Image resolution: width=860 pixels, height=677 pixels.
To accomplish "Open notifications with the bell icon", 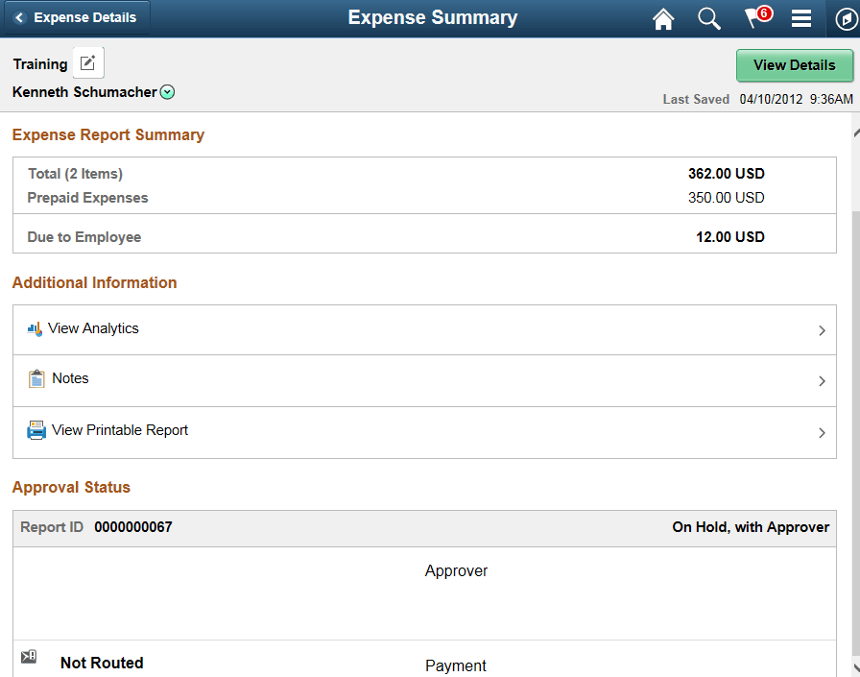I will [x=755, y=18].
